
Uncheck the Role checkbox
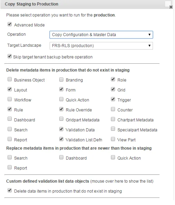click(113, 79)
